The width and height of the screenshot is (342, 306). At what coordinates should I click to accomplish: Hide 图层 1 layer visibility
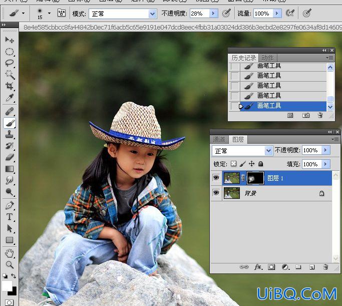(216, 178)
